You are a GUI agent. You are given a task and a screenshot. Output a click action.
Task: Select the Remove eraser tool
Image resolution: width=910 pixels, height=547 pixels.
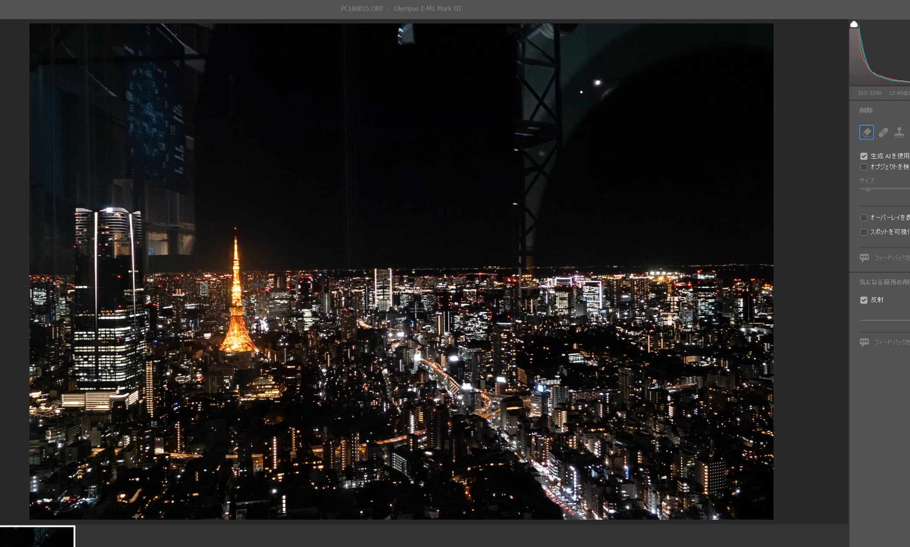pos(866,132)
